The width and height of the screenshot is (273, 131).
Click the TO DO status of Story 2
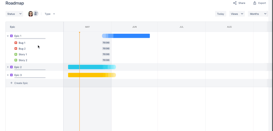point(106,60)
